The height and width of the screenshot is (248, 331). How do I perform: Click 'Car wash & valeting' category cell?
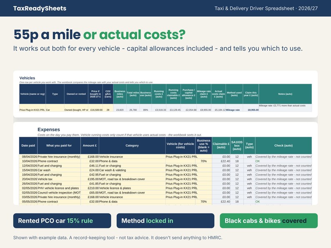pyautogui.click(x=132, y=170)
